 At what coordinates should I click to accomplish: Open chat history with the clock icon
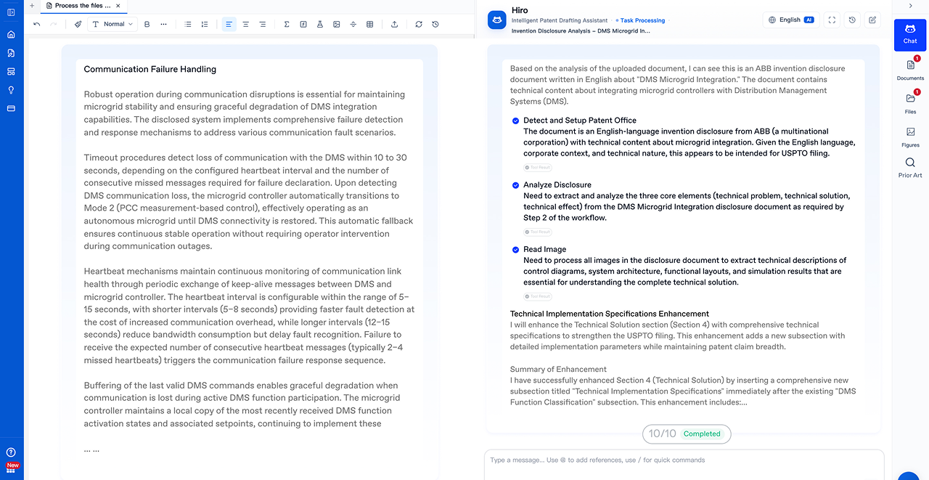(x=852, y=20)
